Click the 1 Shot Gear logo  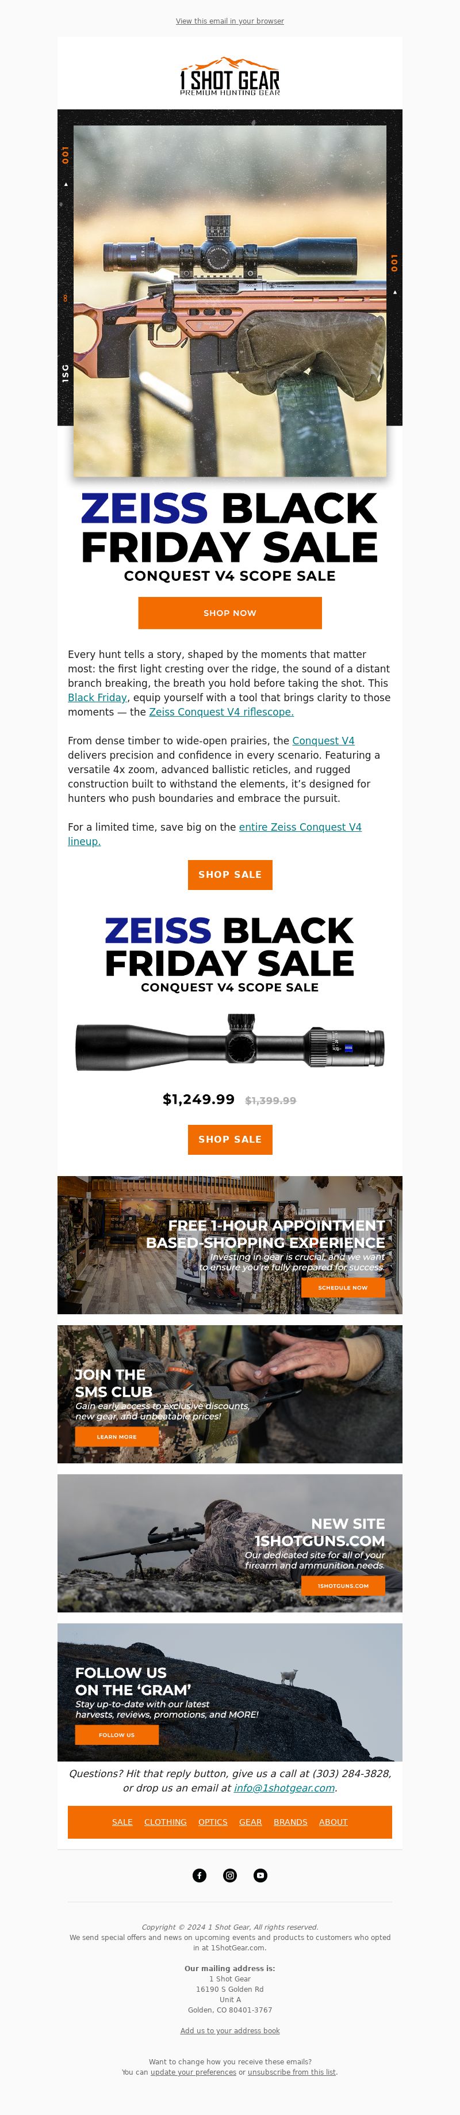click(x=231, y=77)
